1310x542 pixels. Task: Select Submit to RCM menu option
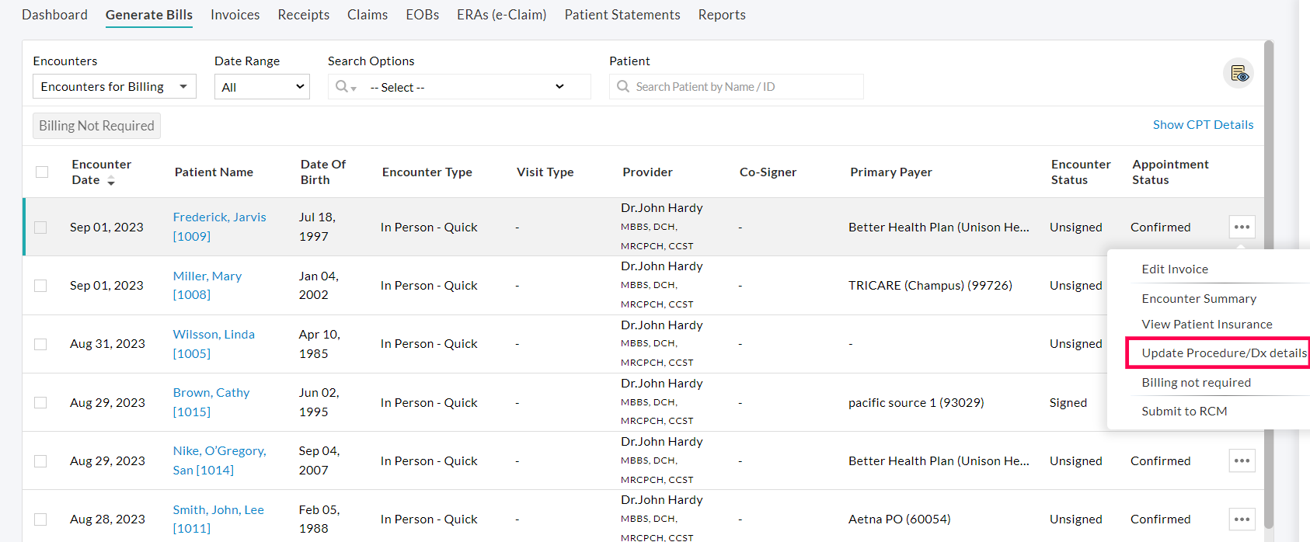click(1184, 412)
